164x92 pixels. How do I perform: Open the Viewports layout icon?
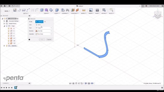click(92, 83)
